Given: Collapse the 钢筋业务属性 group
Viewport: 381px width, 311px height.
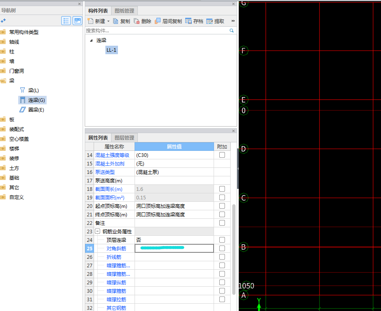Looking at the screenshot, I should [97, 231].
